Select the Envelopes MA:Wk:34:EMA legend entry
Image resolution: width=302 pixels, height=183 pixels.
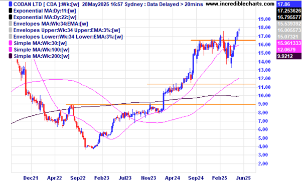pos(51,24)
